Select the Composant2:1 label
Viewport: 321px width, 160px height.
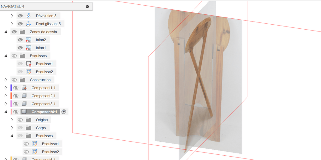43,96
